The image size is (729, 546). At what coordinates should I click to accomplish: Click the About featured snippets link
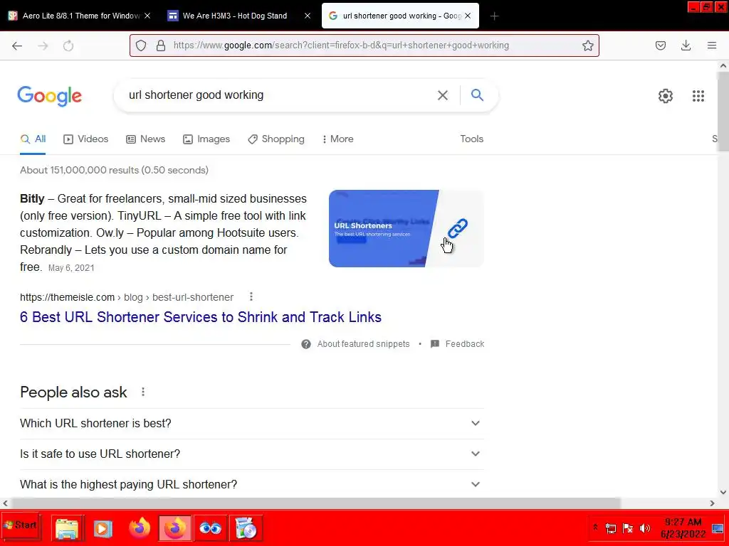tap(363, 344)
